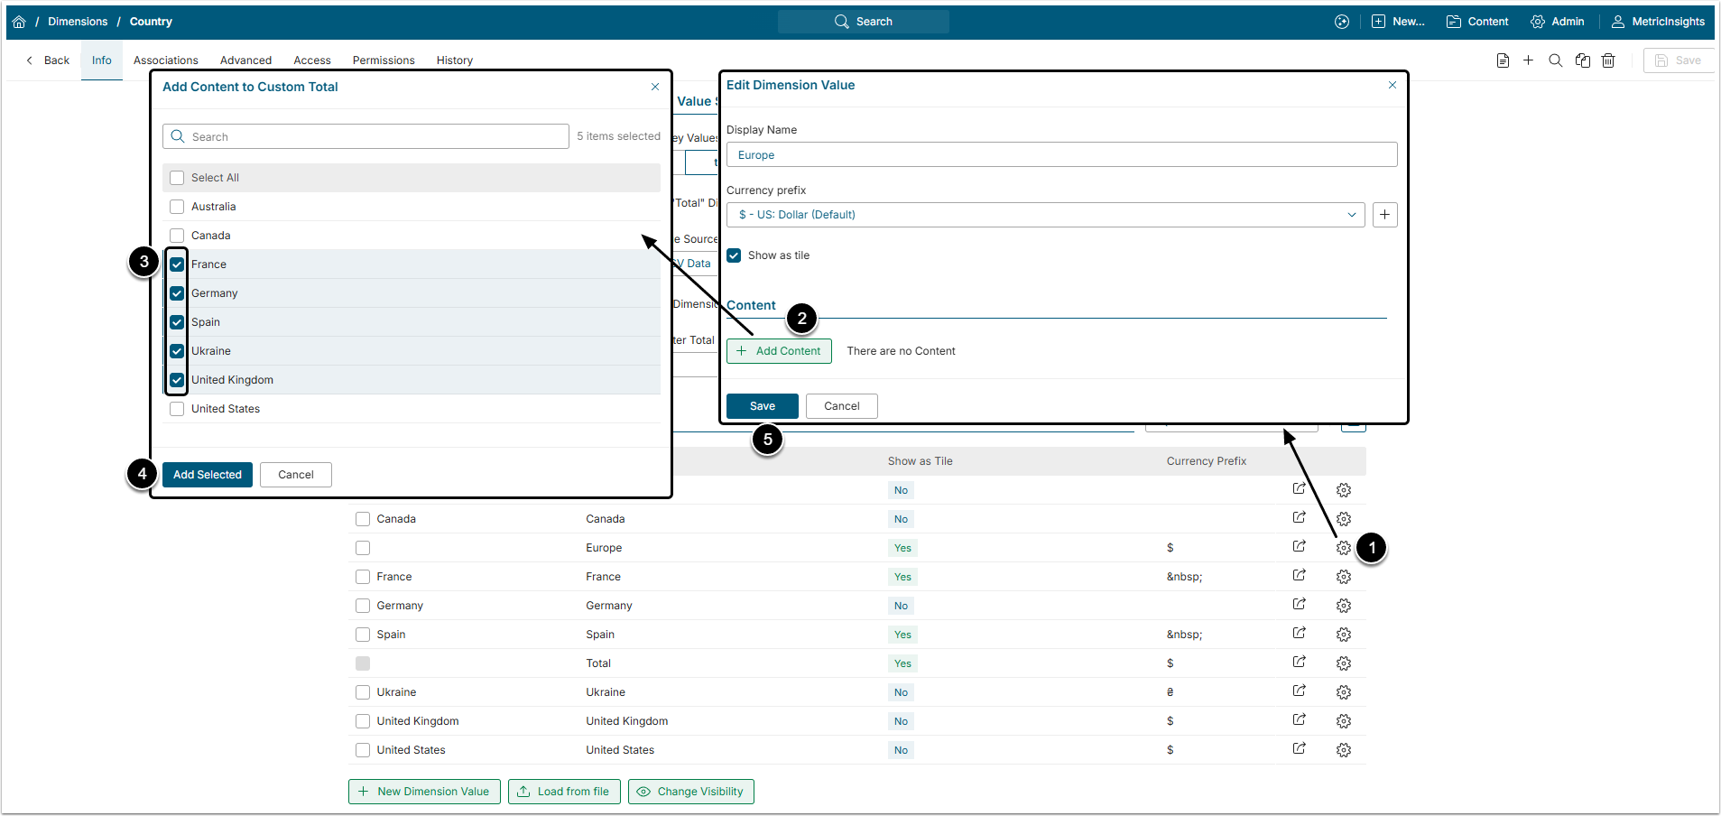This screenshot has height=816, width=1721.
Task: Click the magnifier icon beside the plus
Action: pyautogui.click(x=1555, y=60)
